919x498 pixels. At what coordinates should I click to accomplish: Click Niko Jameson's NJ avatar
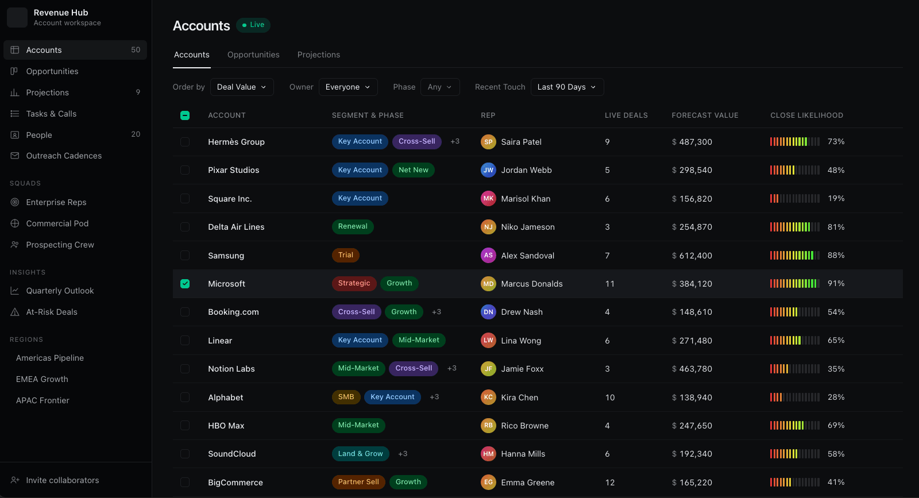(488, 227)
